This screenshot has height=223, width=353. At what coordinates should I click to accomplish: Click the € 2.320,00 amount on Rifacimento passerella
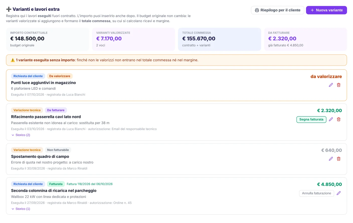(330, 110)
